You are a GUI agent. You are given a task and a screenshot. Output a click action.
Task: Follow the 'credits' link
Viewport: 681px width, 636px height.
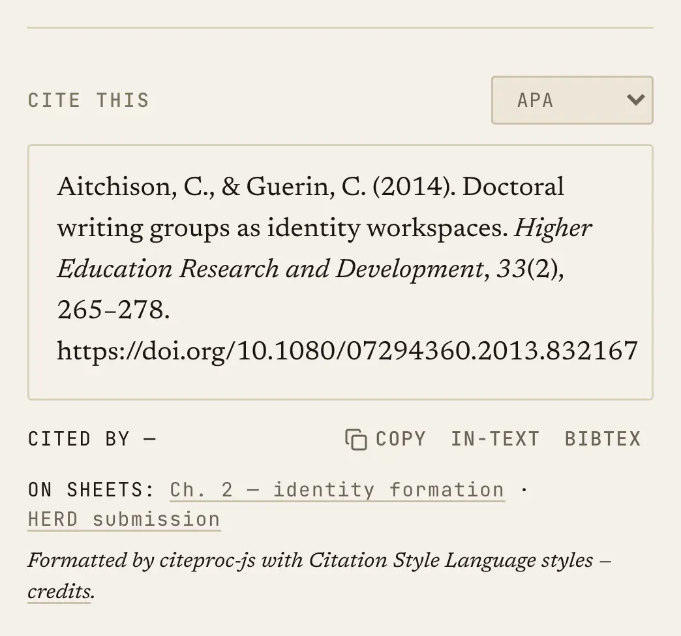(59, 592)
